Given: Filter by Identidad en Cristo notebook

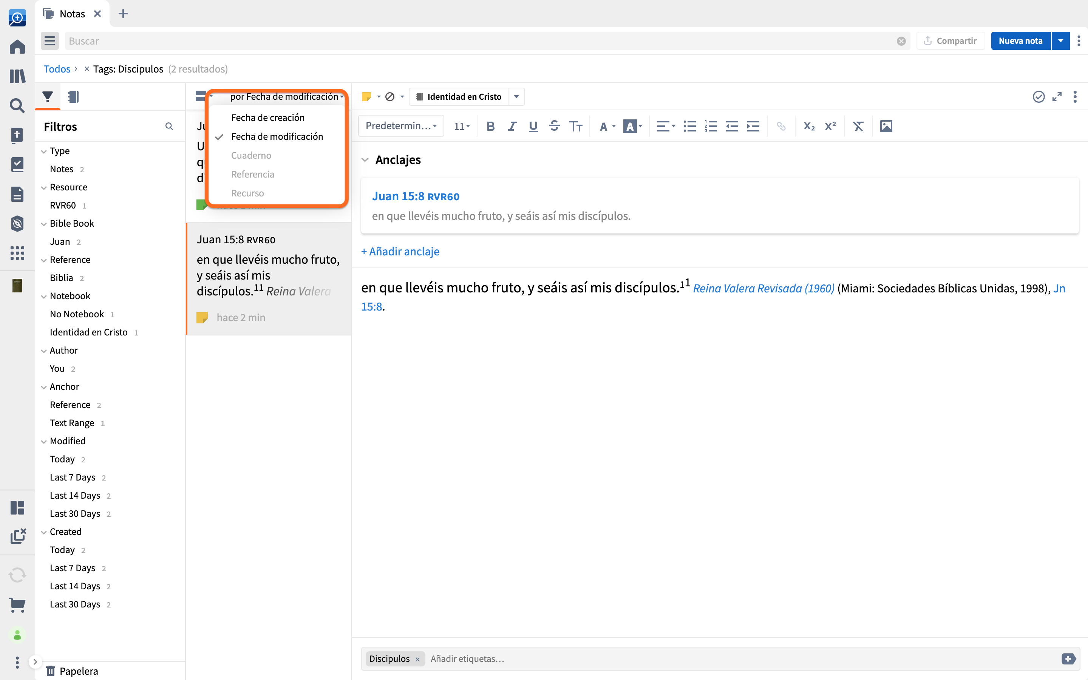Looking at the screenshot, I should [x=88, y=332].
